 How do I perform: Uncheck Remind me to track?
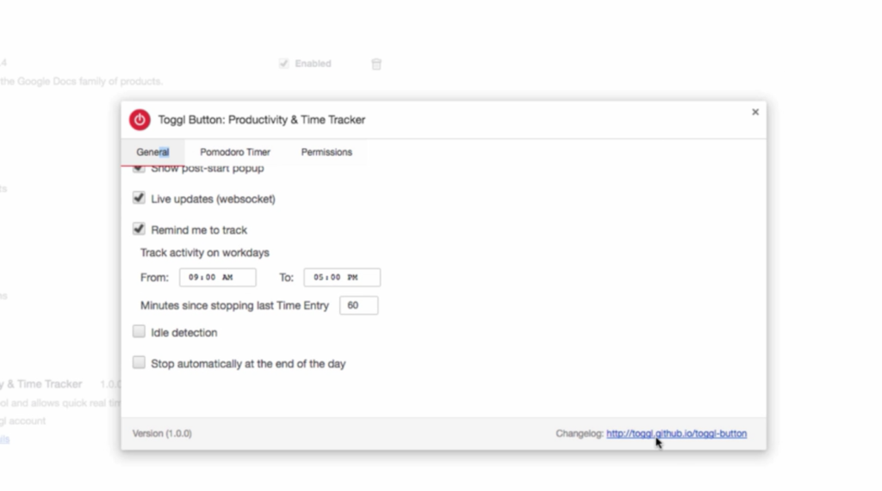pyautogui.click(x=139, y=229)
